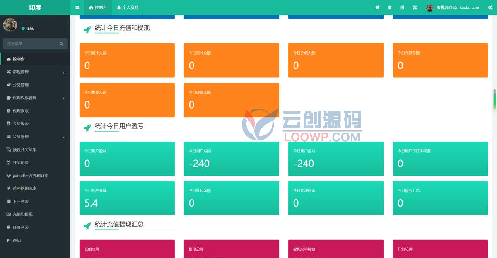Viewport: 497px width, 258px height.
Task: Go to 会员报表 in the sidebar
Action: click(x=35, y=123)
